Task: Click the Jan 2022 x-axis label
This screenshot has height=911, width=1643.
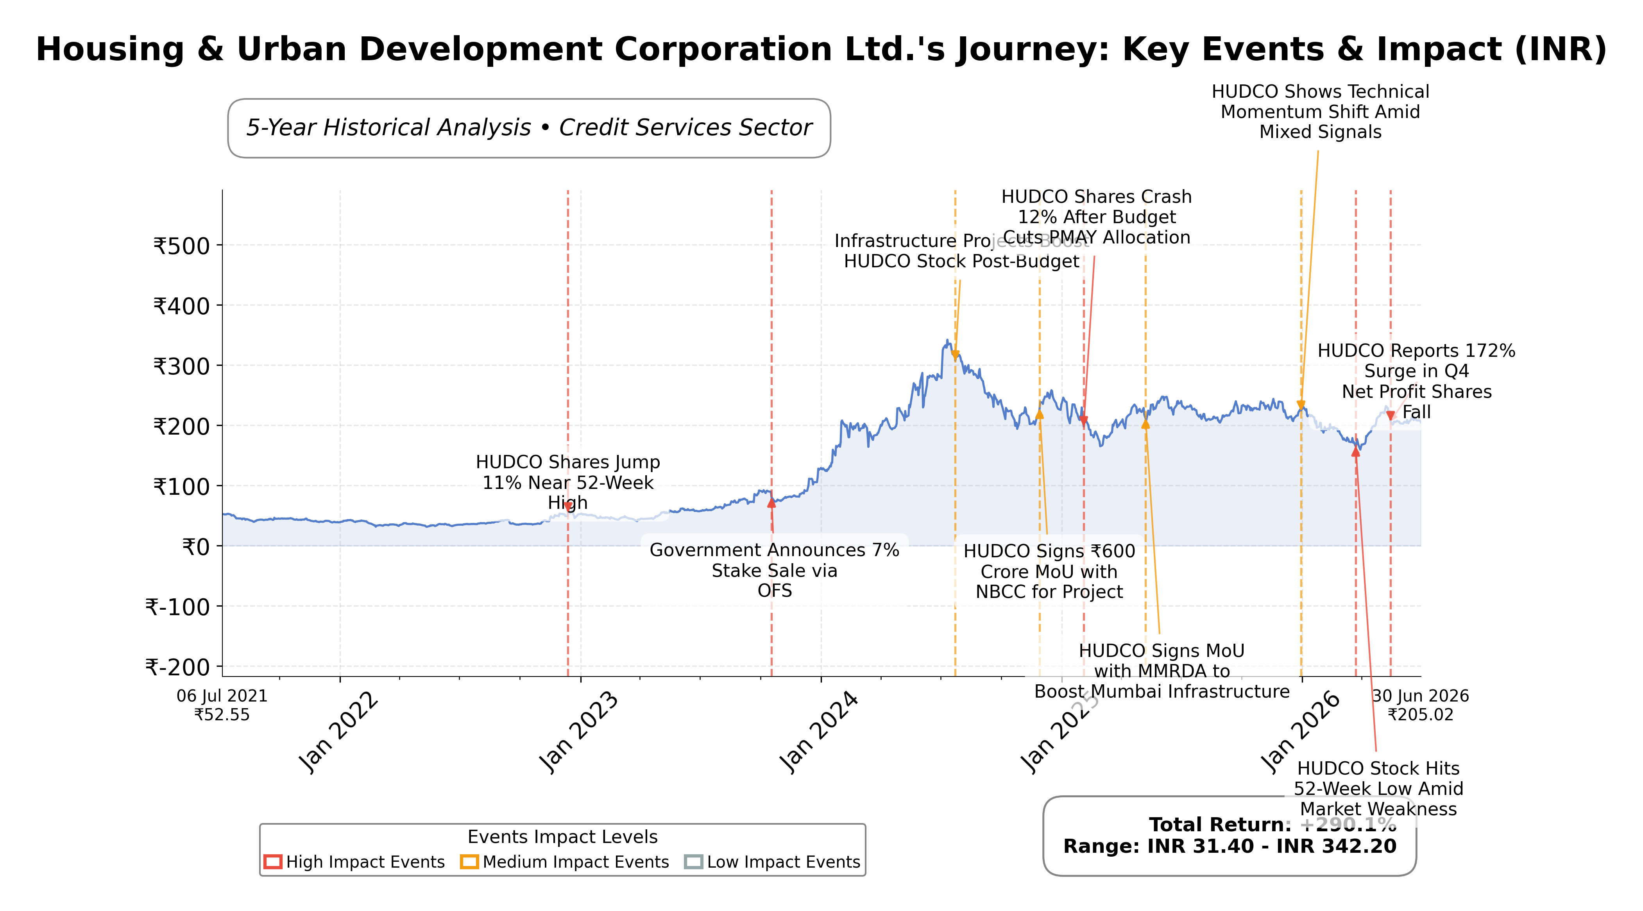Action: coord(339,732)
